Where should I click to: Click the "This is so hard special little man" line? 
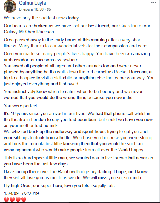pos(78,158)
